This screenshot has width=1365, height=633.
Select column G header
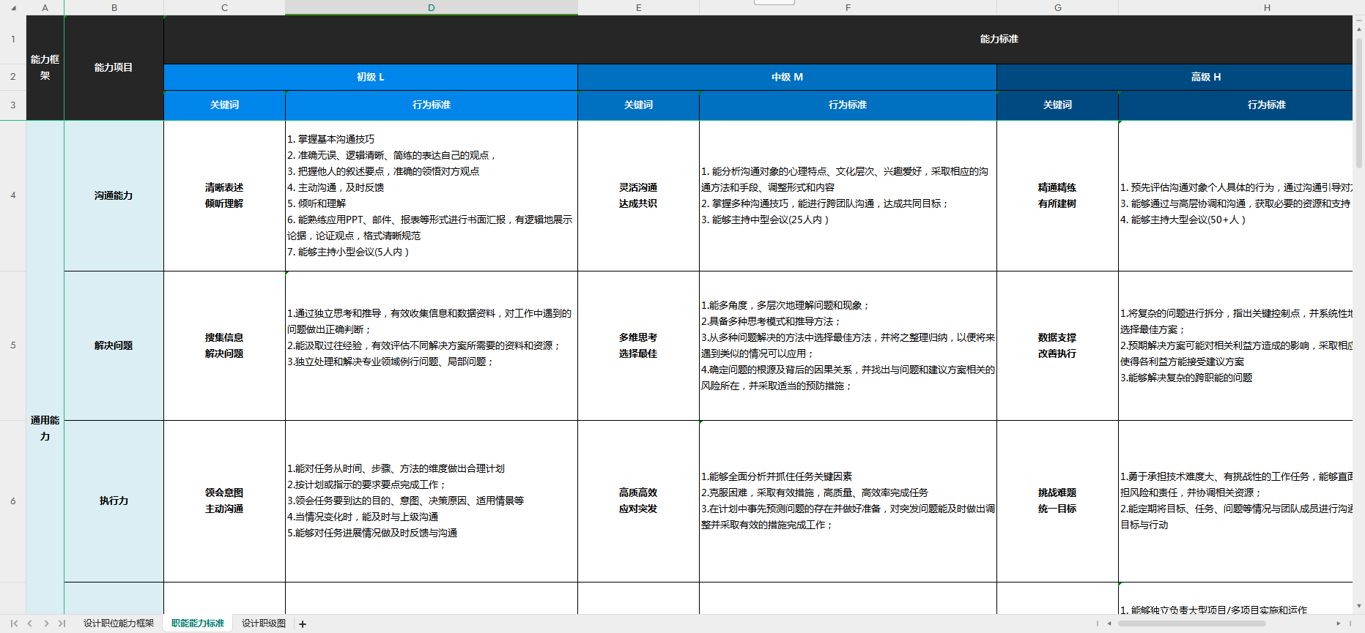pos(1058,7)
